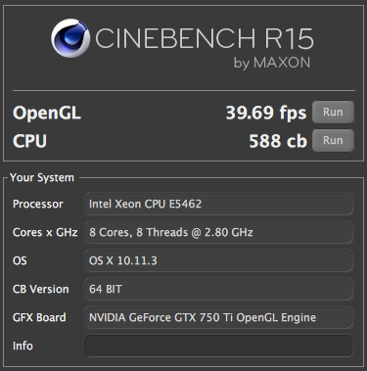Click the OS field showing OS X 10.11.3

(x=218, y=260)
